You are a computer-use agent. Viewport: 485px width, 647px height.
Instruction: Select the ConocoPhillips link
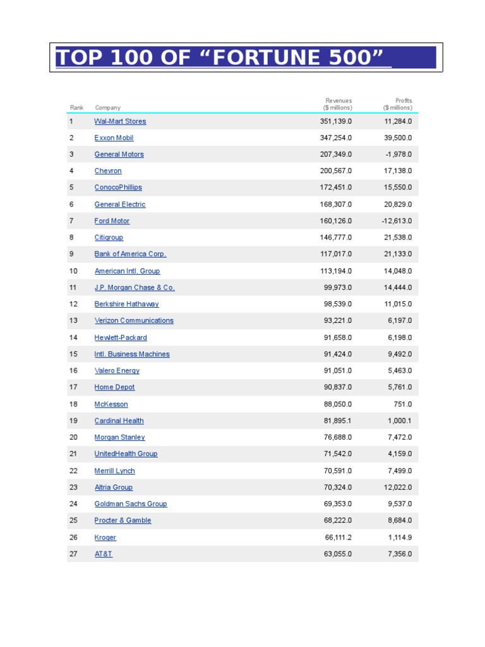118,188
